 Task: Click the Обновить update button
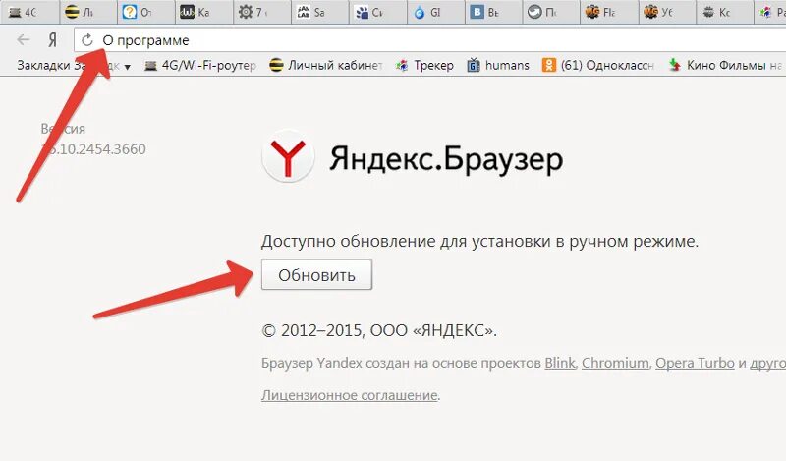(x=316, y=275)
